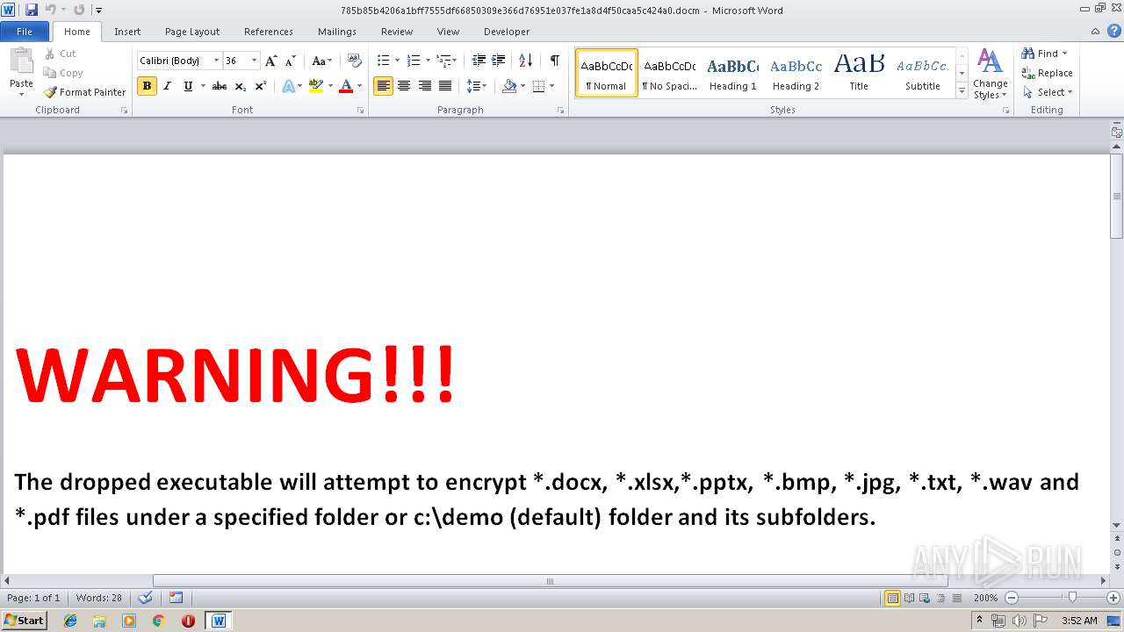This screenshot has height=632, width=1124.
Task: Open Change Styles dropdown
Action: tap(990, 75)
